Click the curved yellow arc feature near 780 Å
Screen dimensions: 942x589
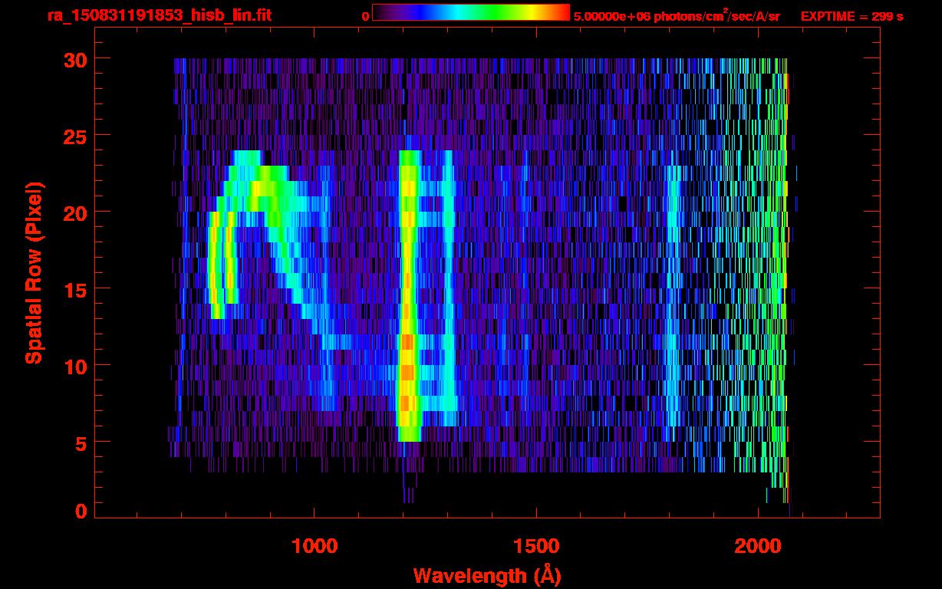point(216,265)
